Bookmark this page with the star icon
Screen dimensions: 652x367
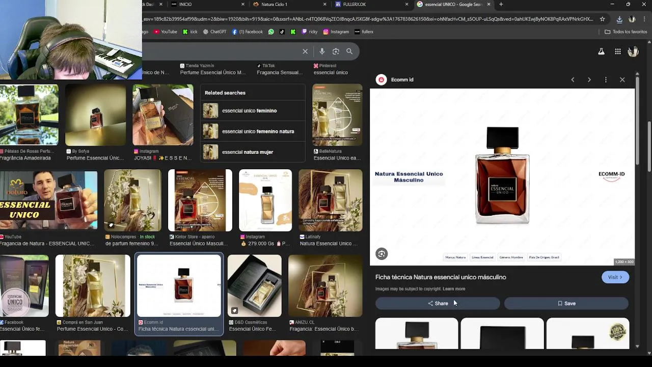[x=602, y=19]
